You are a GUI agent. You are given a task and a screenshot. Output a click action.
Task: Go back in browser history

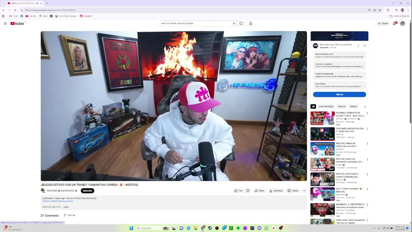click(4, 10)
